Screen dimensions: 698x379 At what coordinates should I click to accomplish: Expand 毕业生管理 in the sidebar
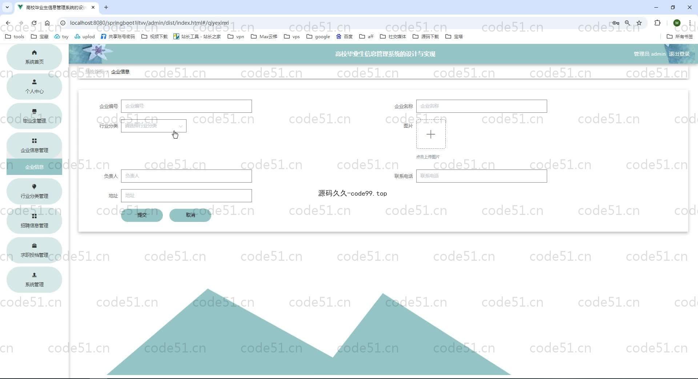point(34,116)
